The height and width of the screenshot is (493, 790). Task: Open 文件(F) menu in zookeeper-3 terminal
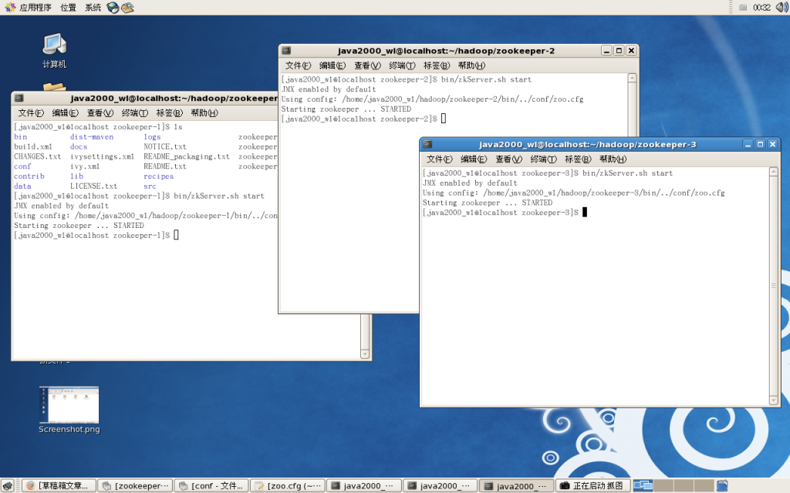(439, 159)
